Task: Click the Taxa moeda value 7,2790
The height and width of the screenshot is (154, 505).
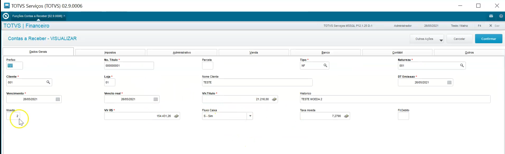Action: (x=336, y=116)
